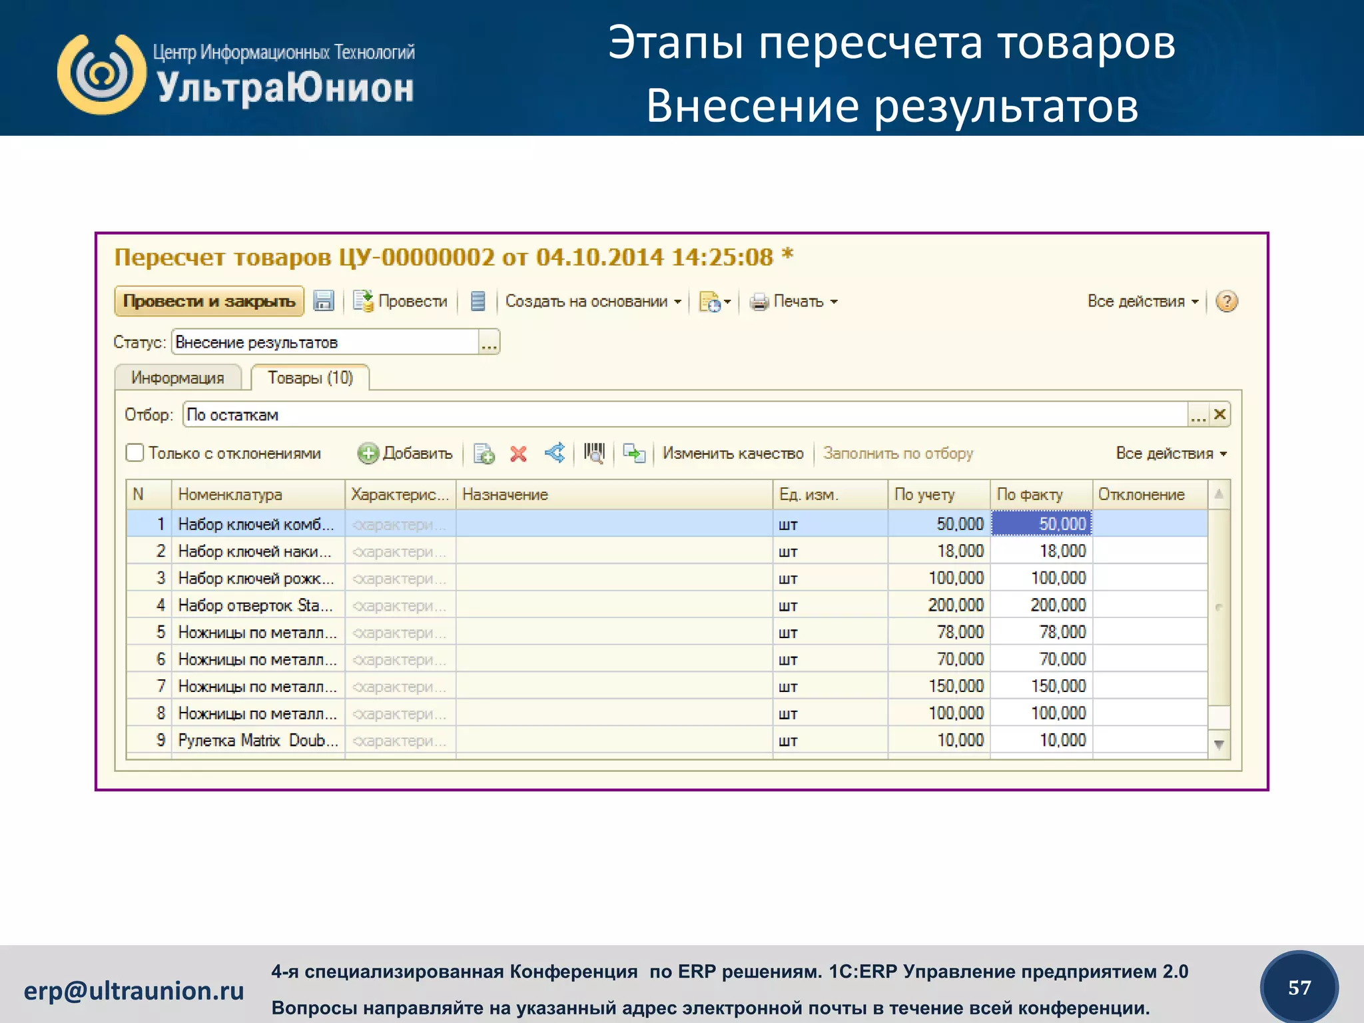The image size is (1364, 1023).
Task: Select row Набор отверток Sta...
Action: pos(667,605)
